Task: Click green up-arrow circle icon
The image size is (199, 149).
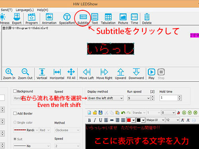Action: [184, 113]
